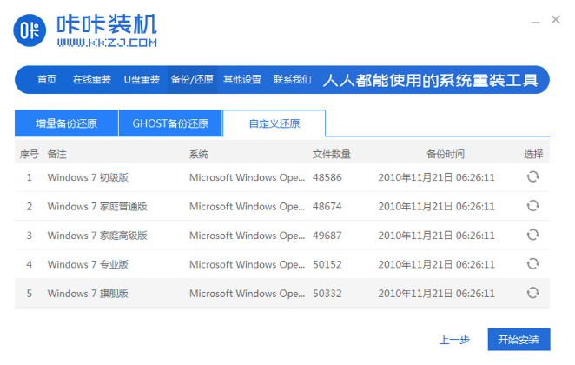Click the 序号 column header
The image size is (575, 365).
click(x=29, y=154)
